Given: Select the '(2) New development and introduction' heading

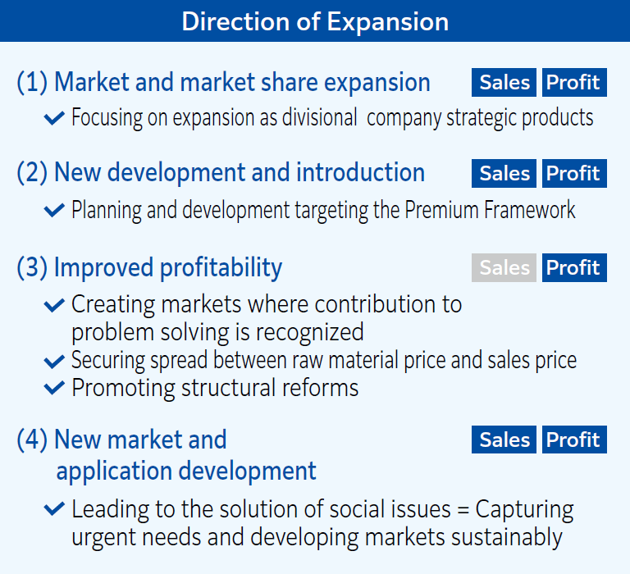Looking at the screenshot, I should (221, 173).
